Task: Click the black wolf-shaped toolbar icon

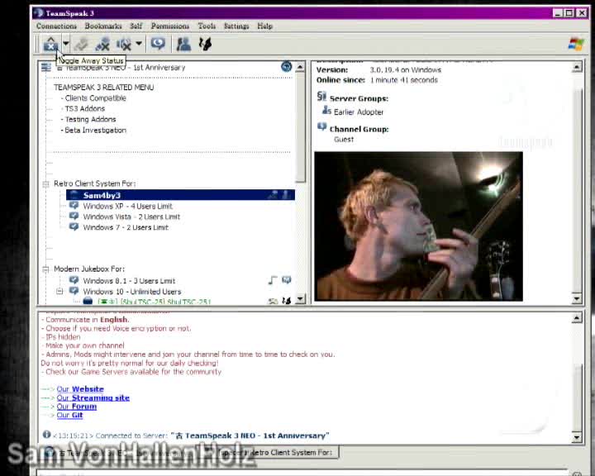Action: pos(205,44)
